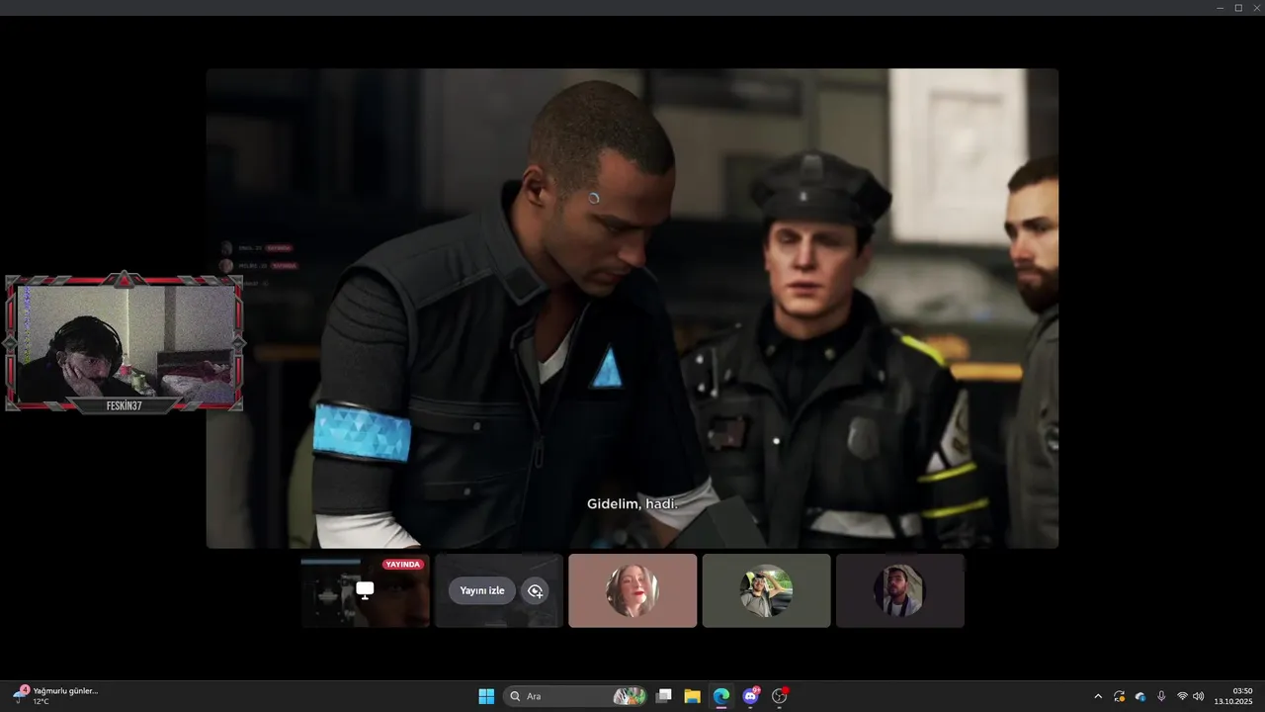Open the weather widget showing Yağmurlu günler
1265x712 pixels.
click(x=55, y=696)
